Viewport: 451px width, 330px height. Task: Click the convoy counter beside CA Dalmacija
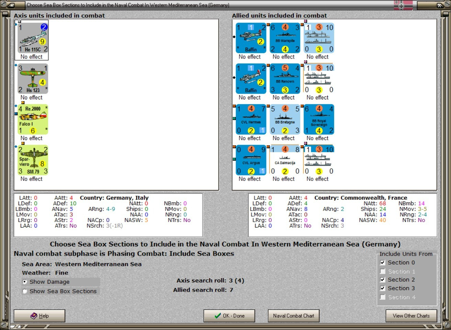319,160
